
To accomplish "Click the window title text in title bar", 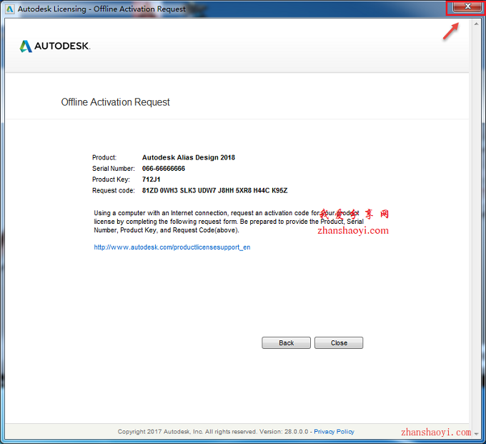I will coord(101,9).
